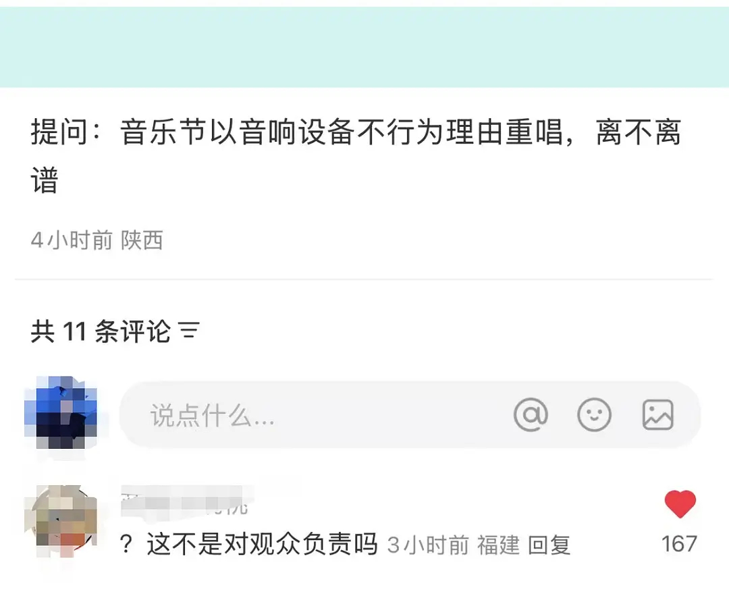Tap the 4小时前 post timestamp
The image size is (729, 602).
tap(72, 240)
